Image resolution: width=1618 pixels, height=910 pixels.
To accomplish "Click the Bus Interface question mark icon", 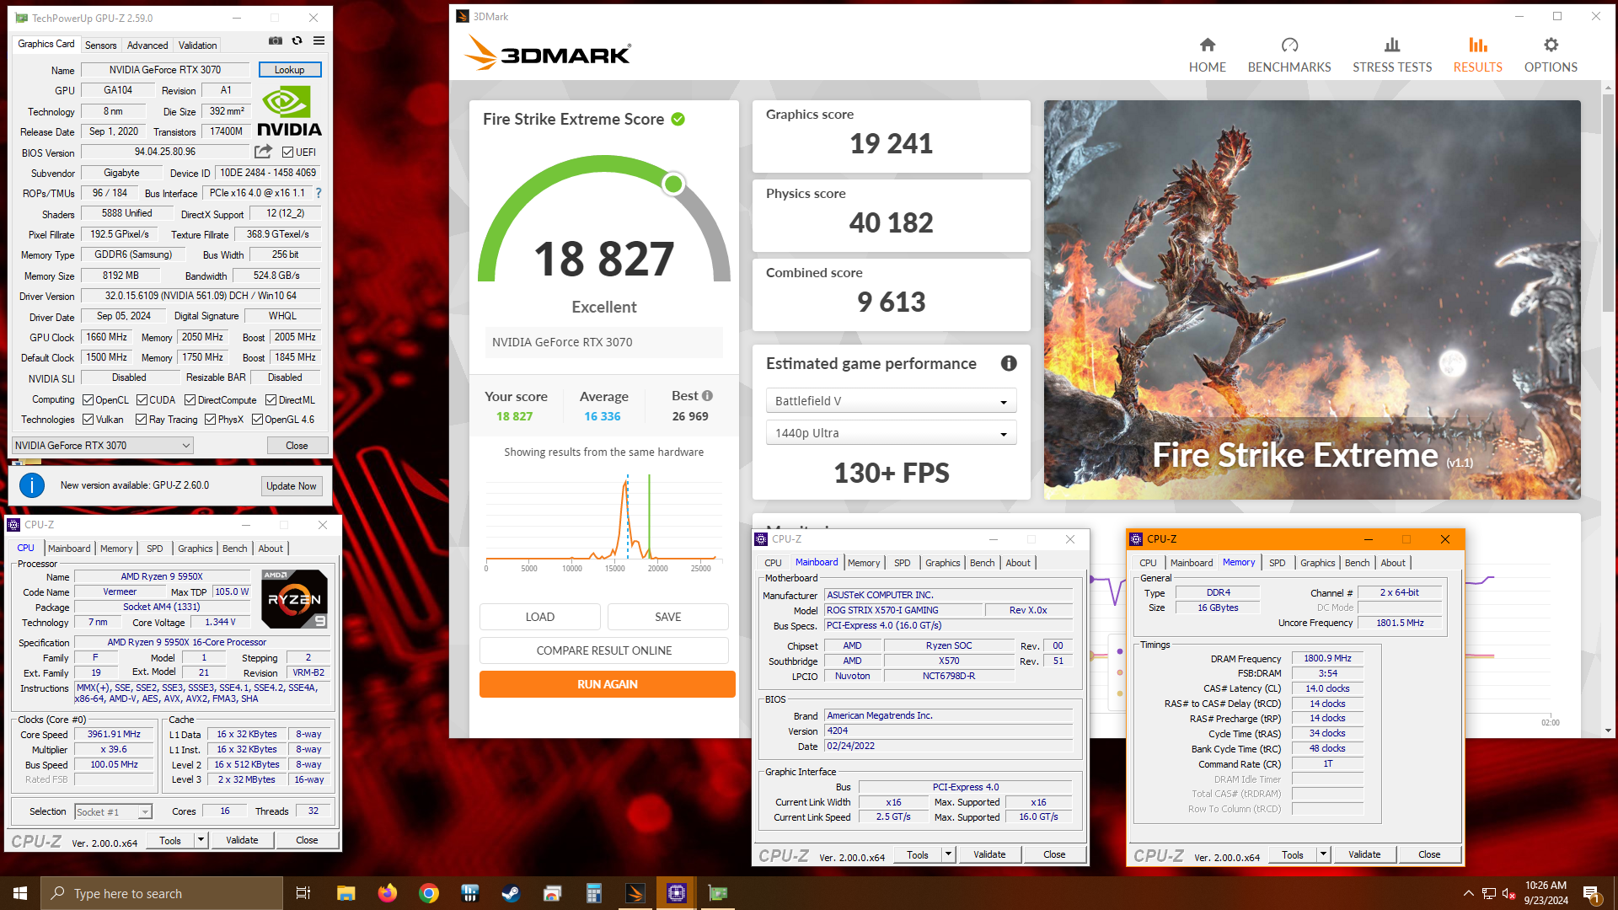I will pyautogui.click(x=319, y=193).
